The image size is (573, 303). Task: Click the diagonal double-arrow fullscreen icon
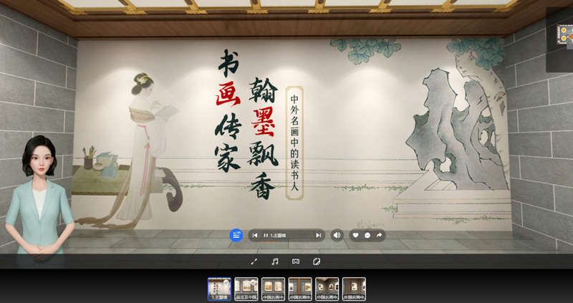254,261
